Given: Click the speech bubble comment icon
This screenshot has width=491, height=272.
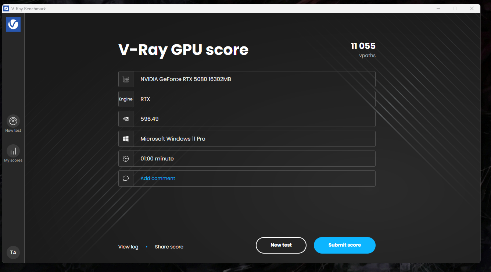Looking at the screenshot, I should pyautogui.click(x=126, y=179).
